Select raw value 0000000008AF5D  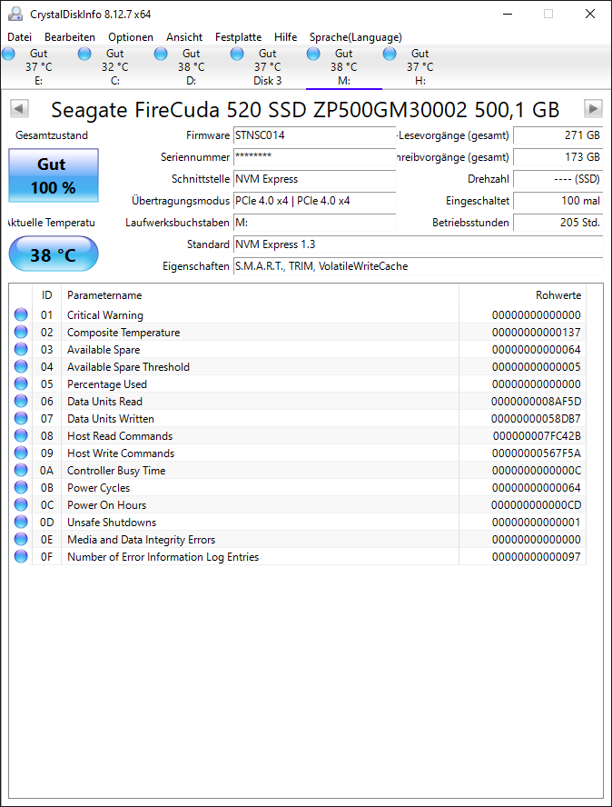(536, 402)
